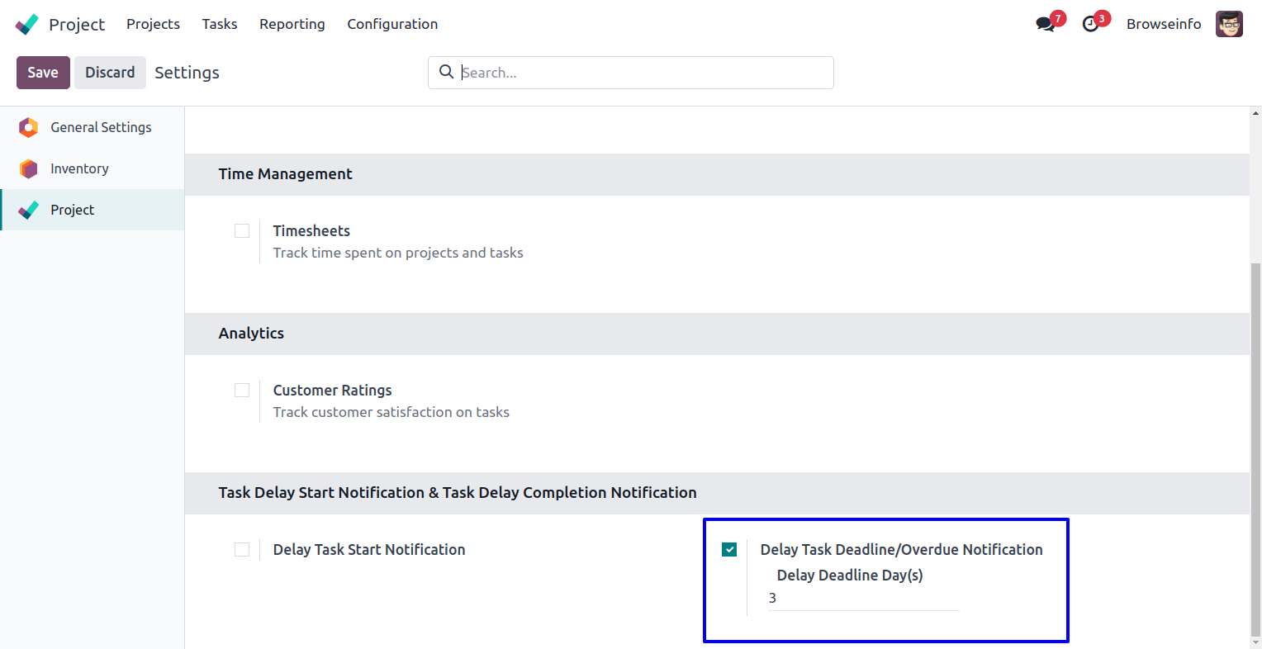
Task: Open the activities clock icon
Action: (x=1091, y=24)
